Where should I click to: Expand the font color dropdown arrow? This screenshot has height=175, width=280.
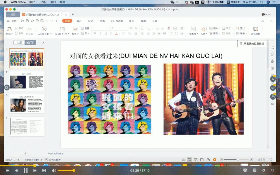coord(119,33)
